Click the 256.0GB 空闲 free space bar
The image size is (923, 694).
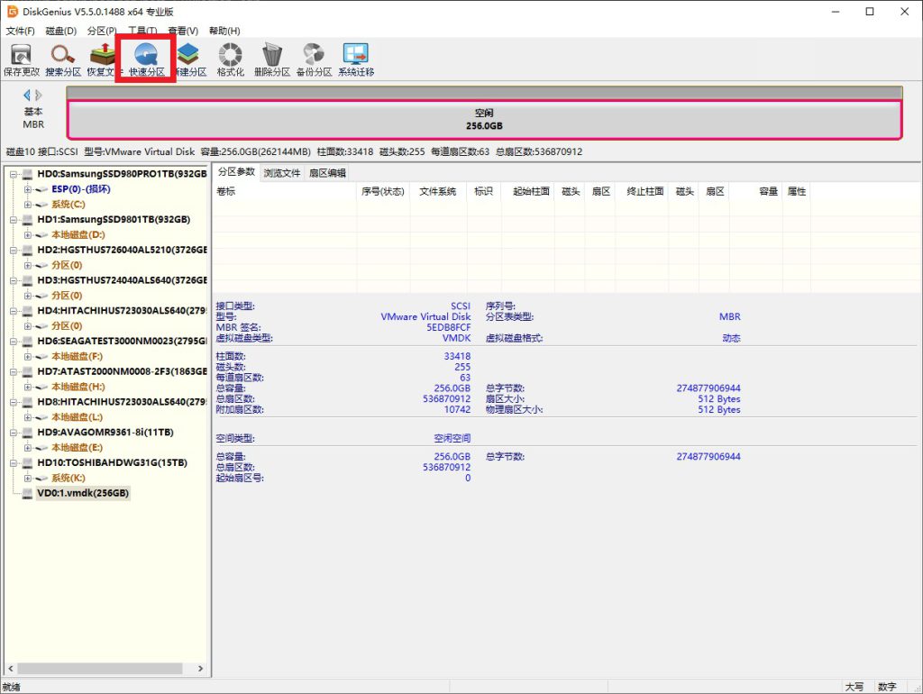(484, 120)
